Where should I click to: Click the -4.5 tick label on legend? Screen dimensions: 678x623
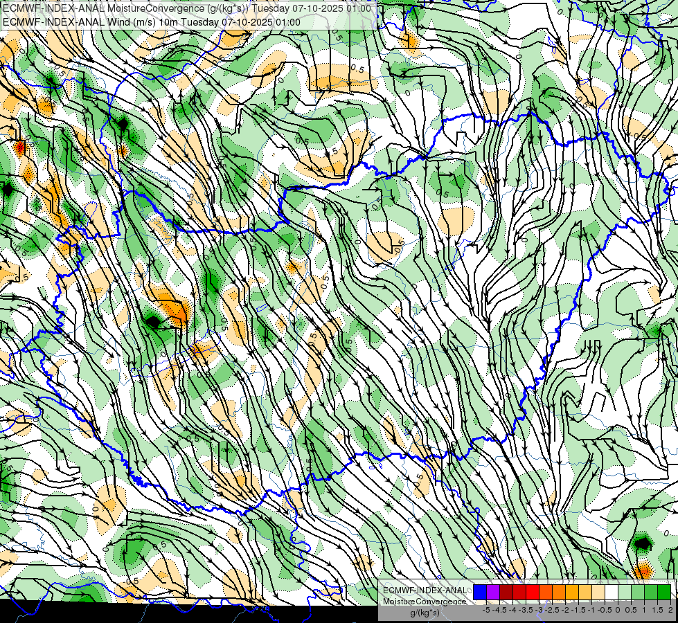(x=499, y=610)
